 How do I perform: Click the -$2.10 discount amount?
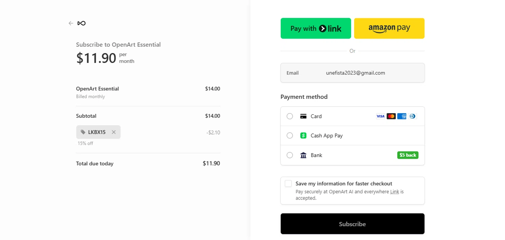point(213,132)
